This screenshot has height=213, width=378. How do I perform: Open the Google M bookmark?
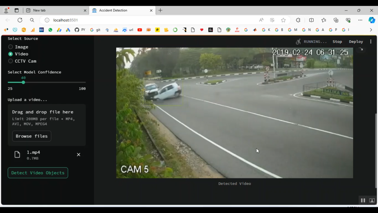pyautogui.click(x=292, y=30)
